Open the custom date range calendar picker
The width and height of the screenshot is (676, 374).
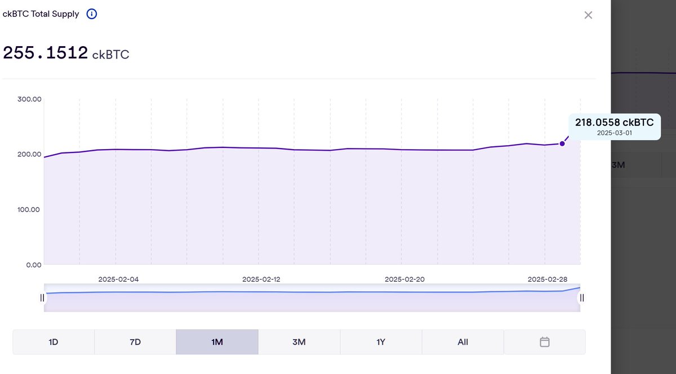[x=544, y=341]
